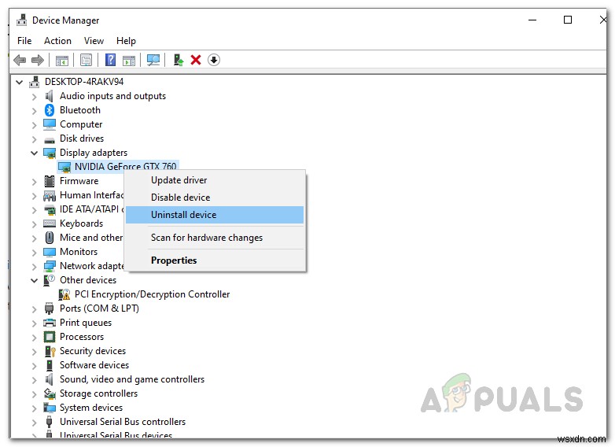Click the Action Pane toolbar icon
This screenshot has height=447, width=615.
tap(129, 61)
